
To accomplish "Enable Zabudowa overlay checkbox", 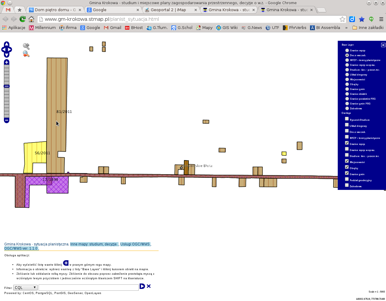I will point(347,185).
